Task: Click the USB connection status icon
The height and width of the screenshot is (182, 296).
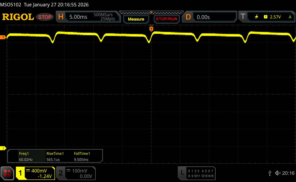Action: tap(270, 173)
